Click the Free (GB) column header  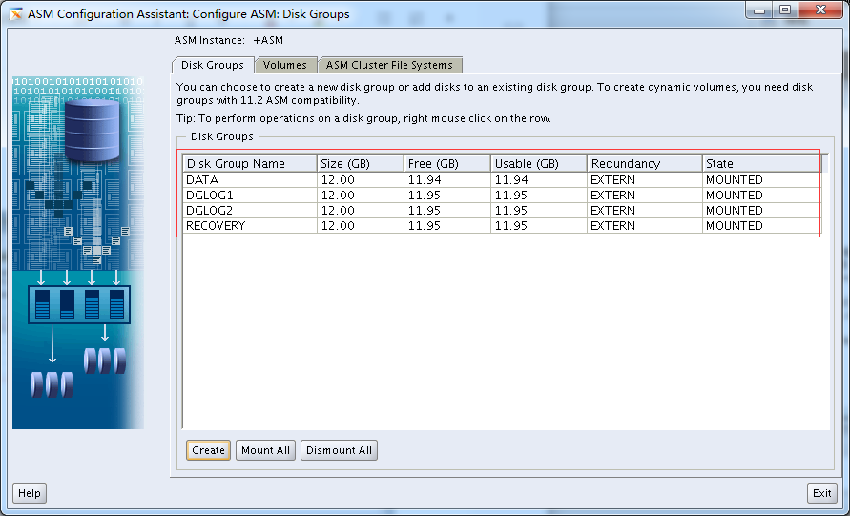pyautogui.click(x=447, y=164)
